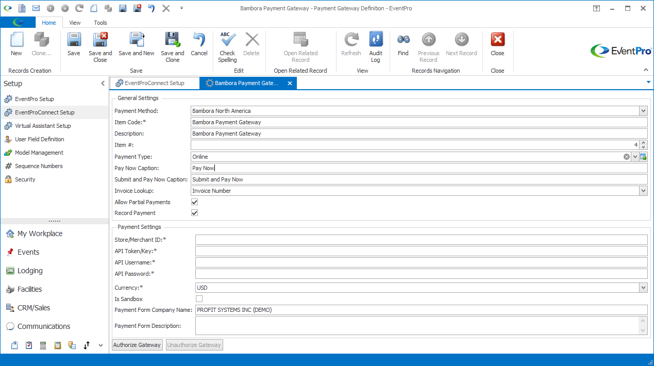Click the Pay Now Caption field
This screenshot has height=366, width=654.
[419, 168]
